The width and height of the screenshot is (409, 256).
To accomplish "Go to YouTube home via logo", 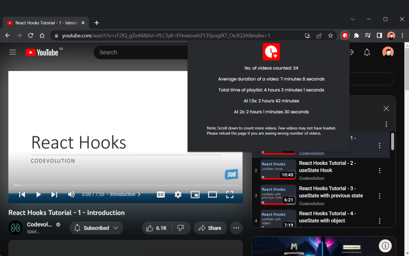I will tap(42, 52).
